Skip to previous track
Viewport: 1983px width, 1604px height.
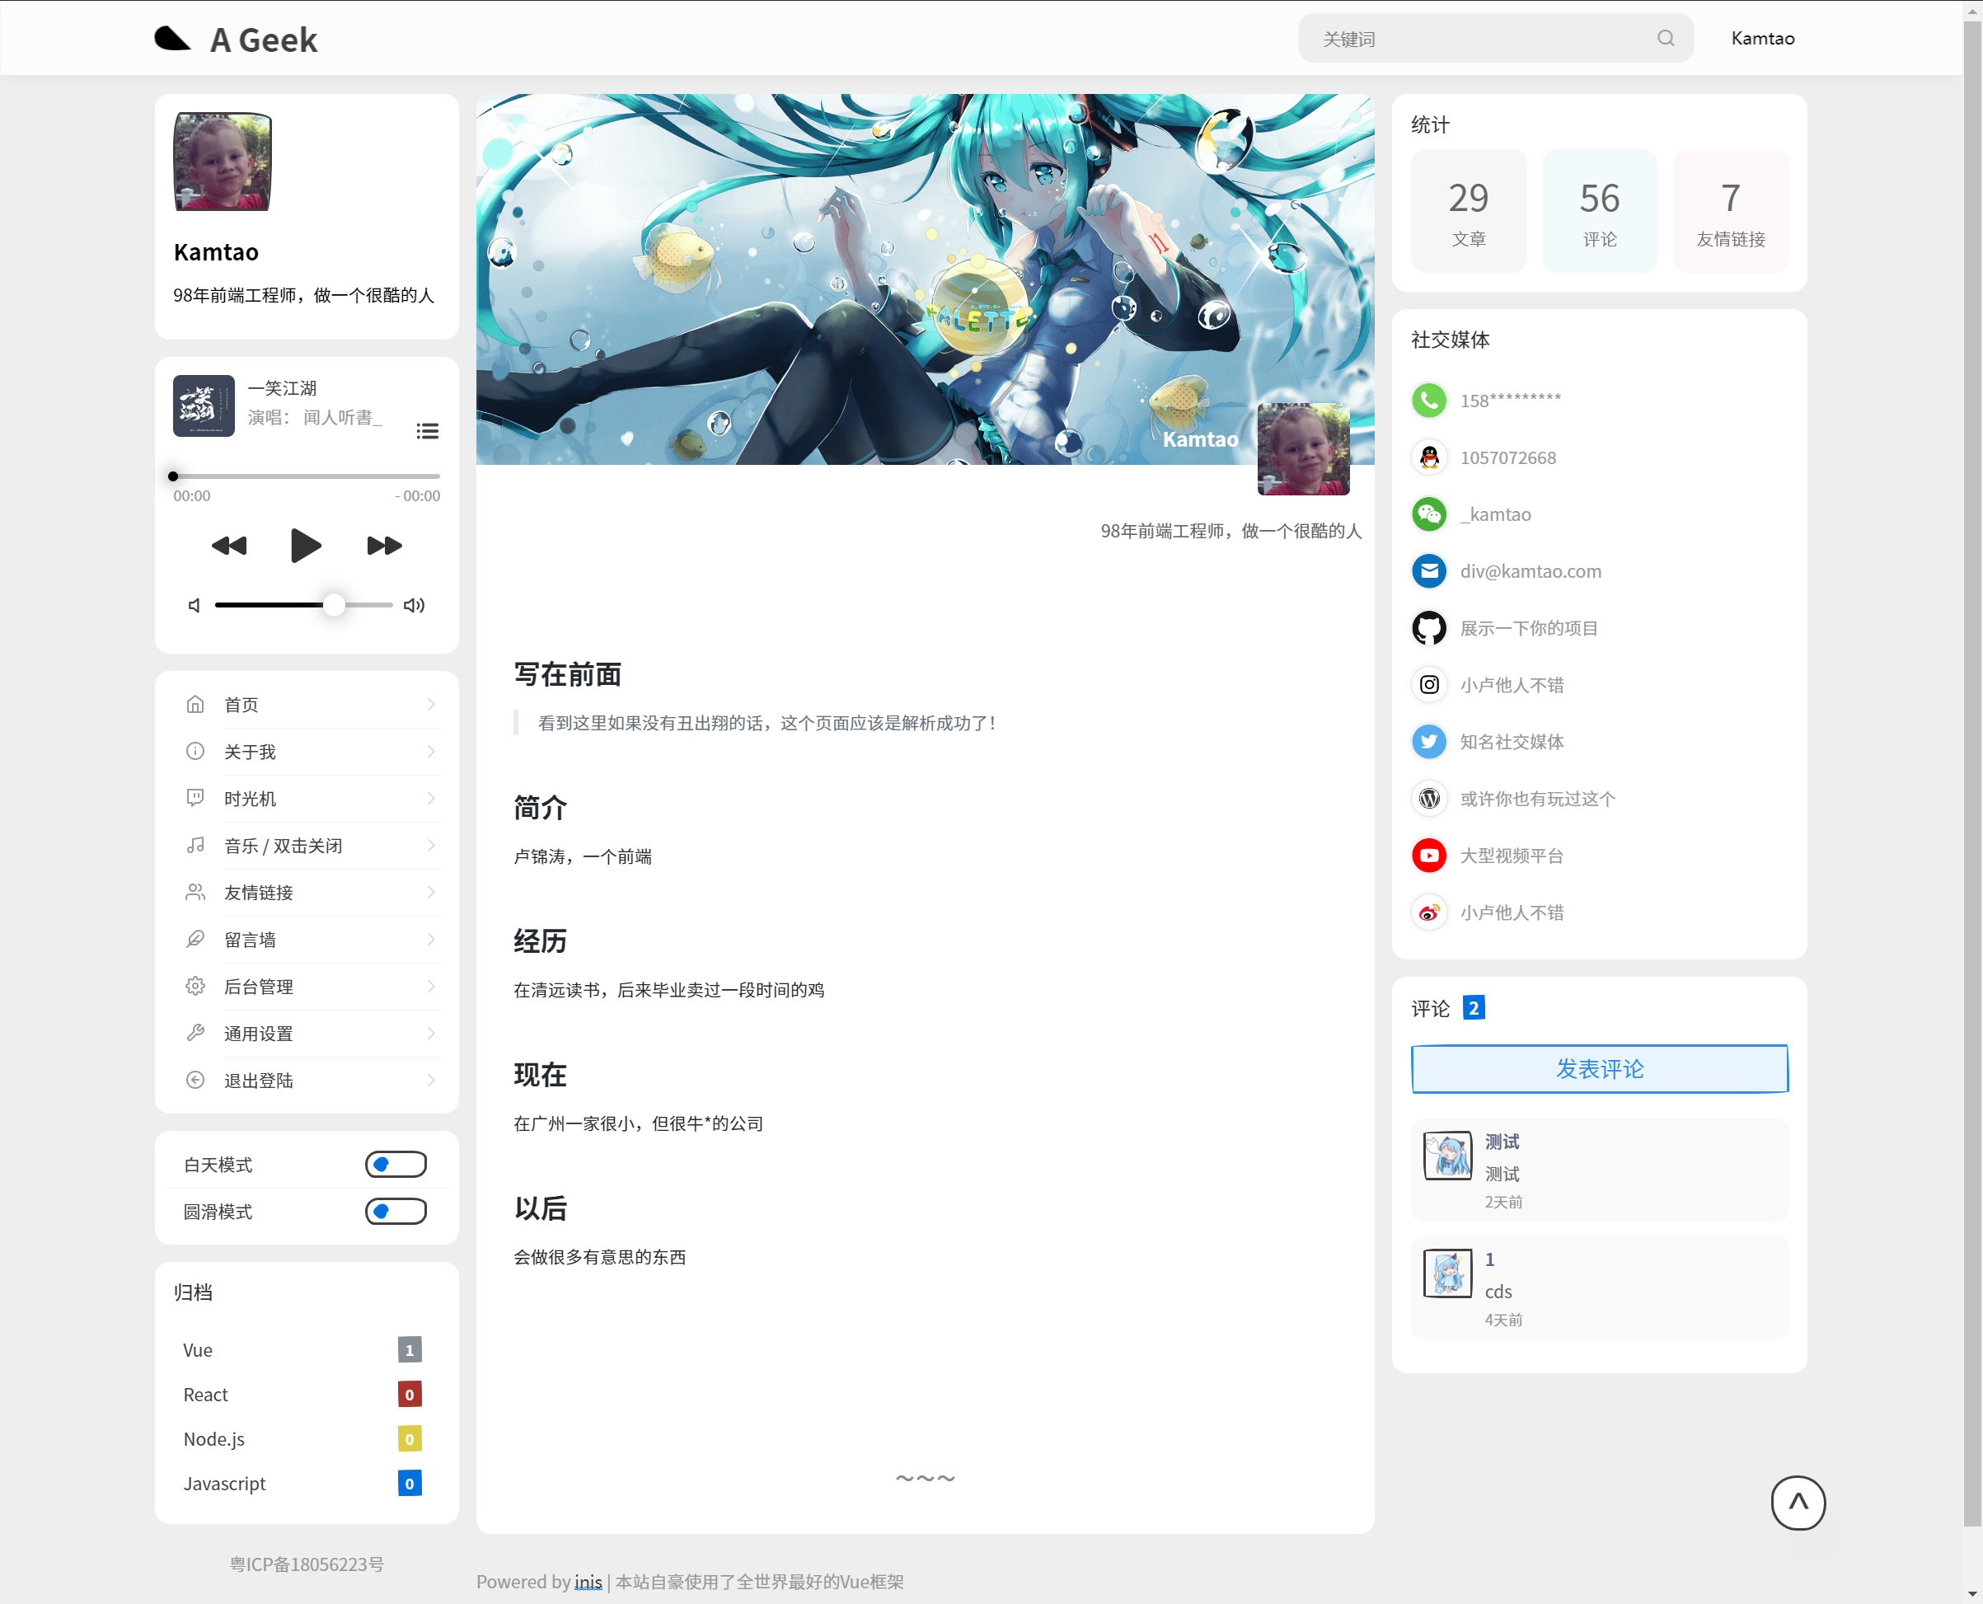tap(229, 545)
